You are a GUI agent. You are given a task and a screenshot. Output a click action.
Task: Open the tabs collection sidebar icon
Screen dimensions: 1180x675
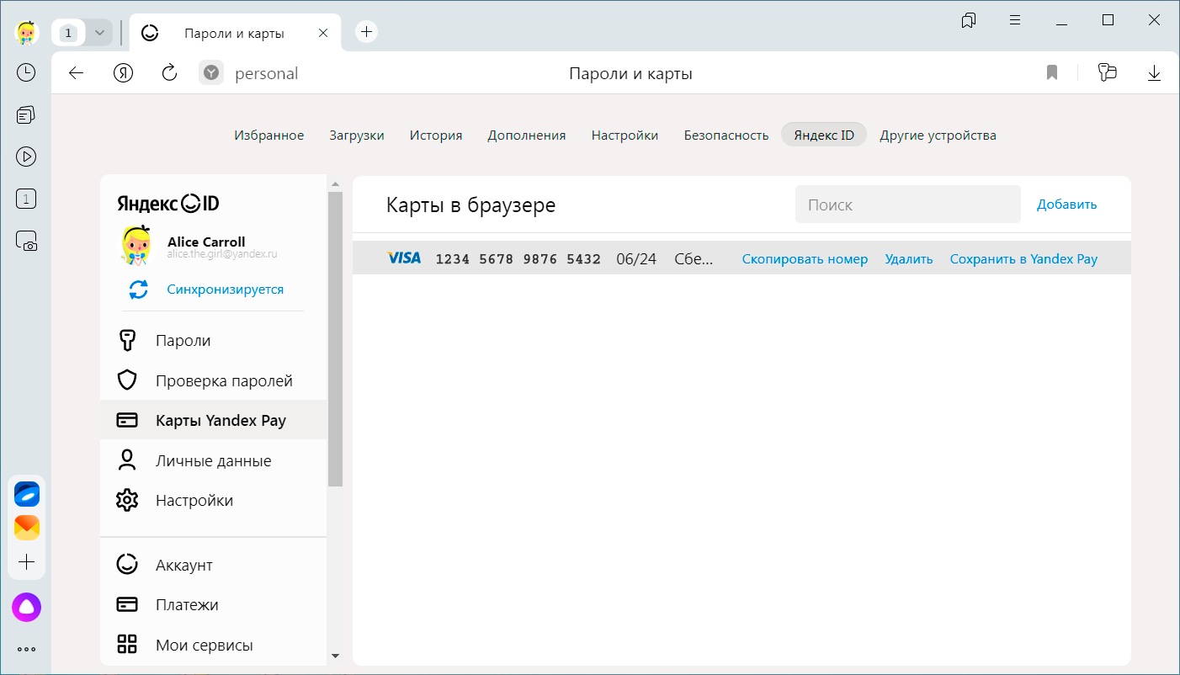pos(26,114)
